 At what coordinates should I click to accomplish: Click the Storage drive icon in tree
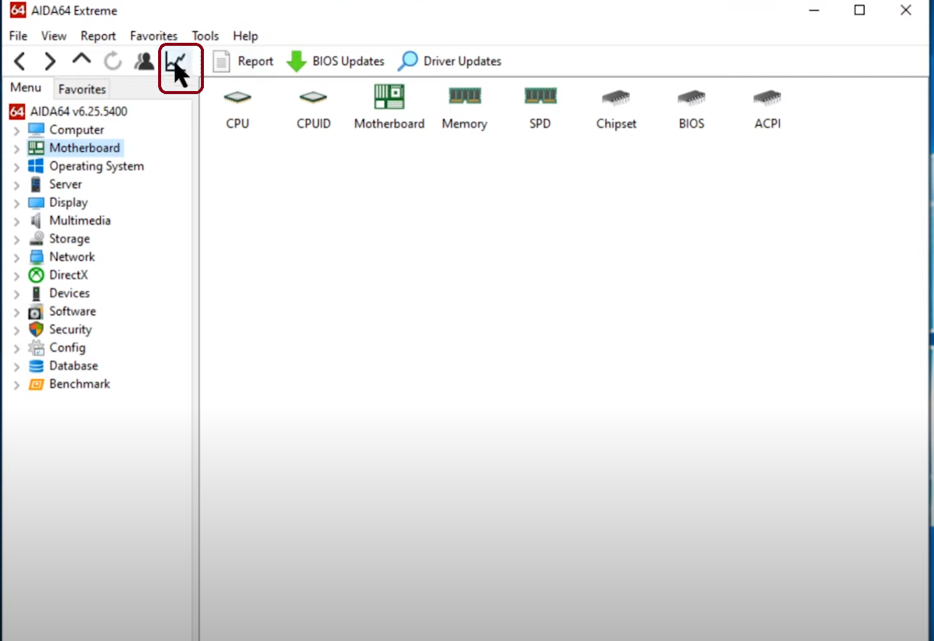[x=36, y=238]
